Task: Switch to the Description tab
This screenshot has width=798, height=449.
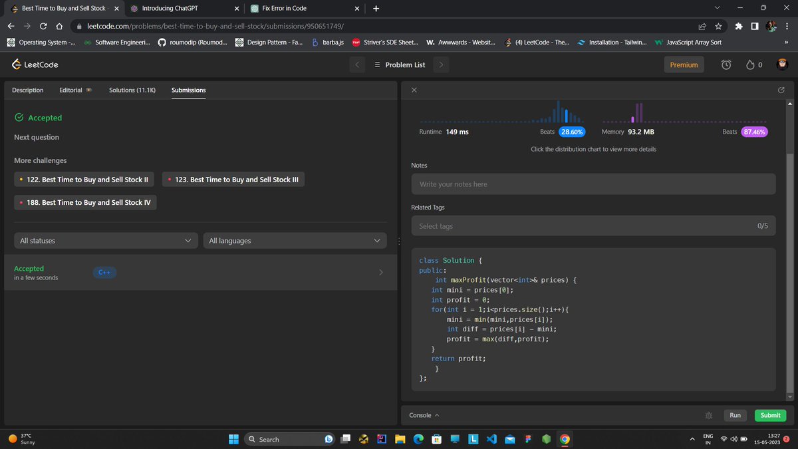Action: tap(28, 90)
